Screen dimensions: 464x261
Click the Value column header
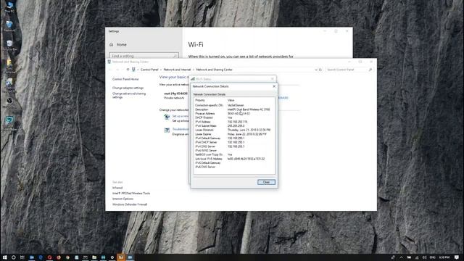[231, 100]
